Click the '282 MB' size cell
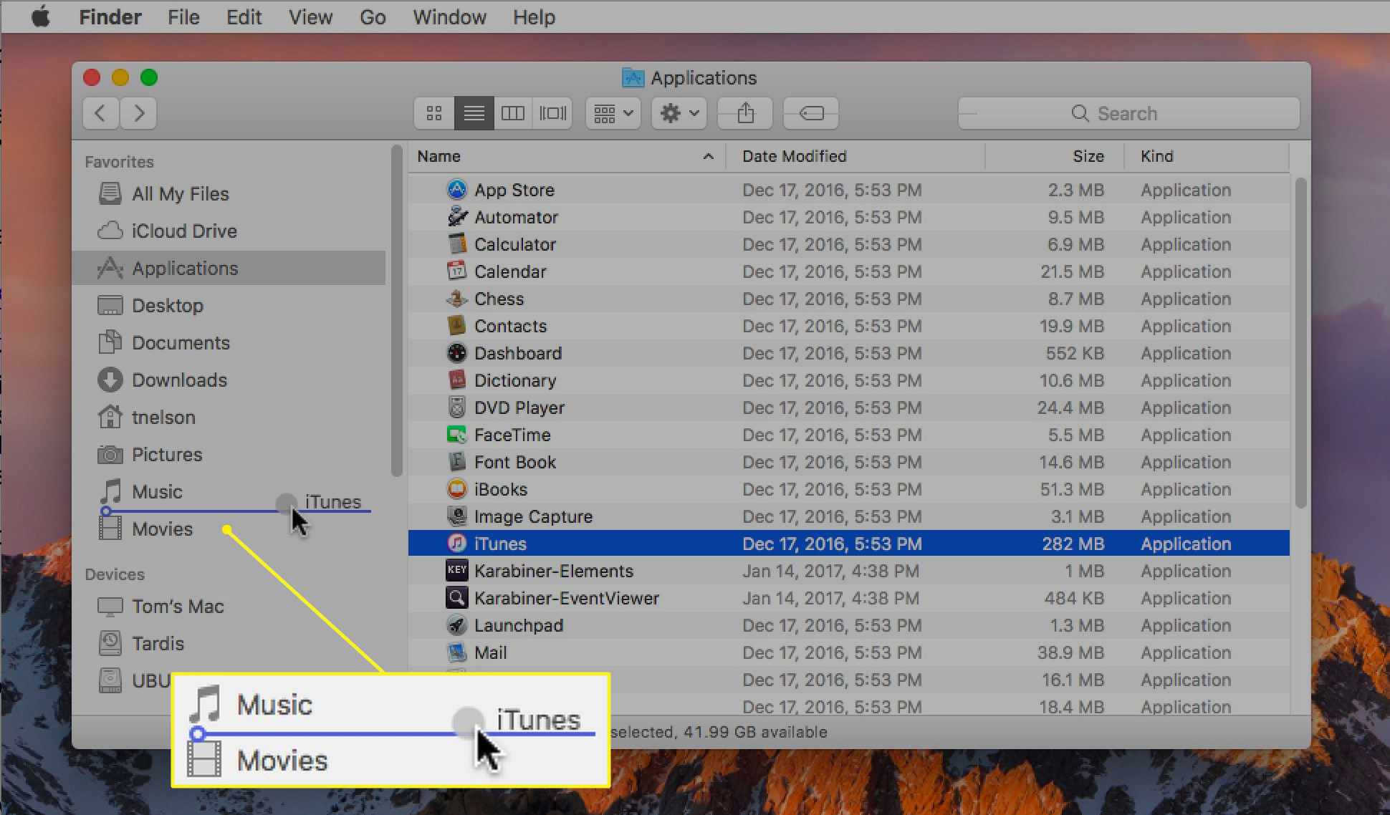The height and width of the screenshot is (815, 1390). [x=1073, y=544]
